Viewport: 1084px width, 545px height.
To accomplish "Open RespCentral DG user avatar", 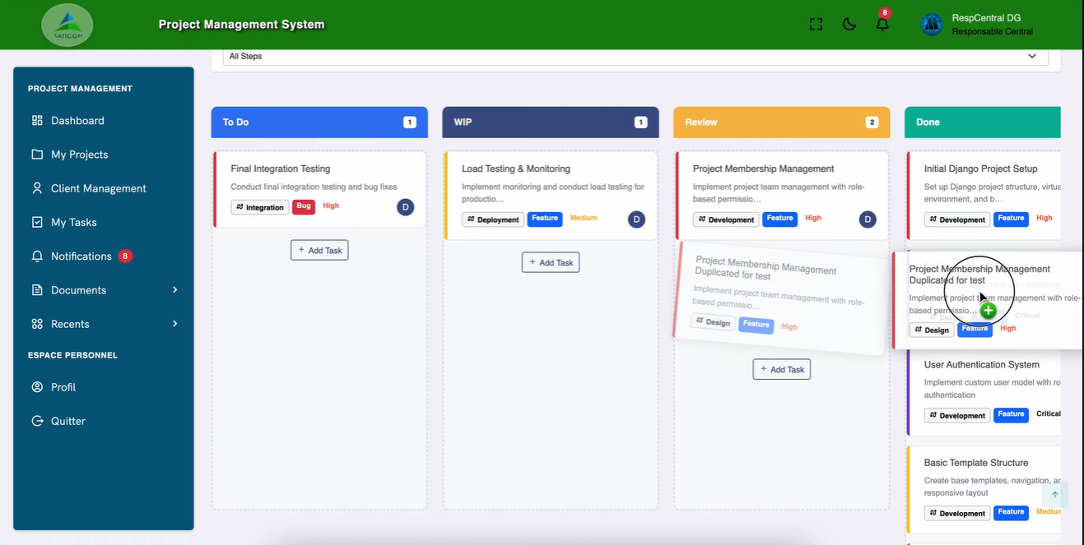I will tap(931, 24).
